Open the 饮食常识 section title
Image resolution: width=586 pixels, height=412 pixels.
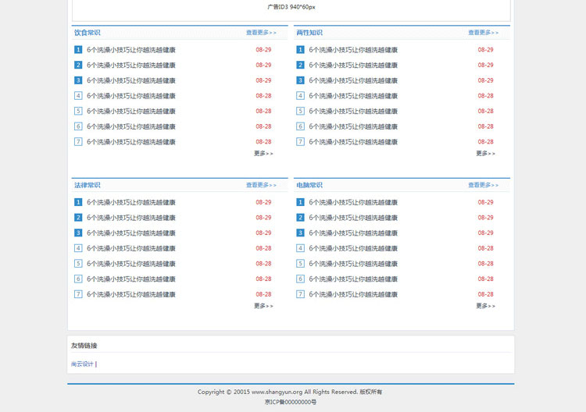[x=88, y=33]
